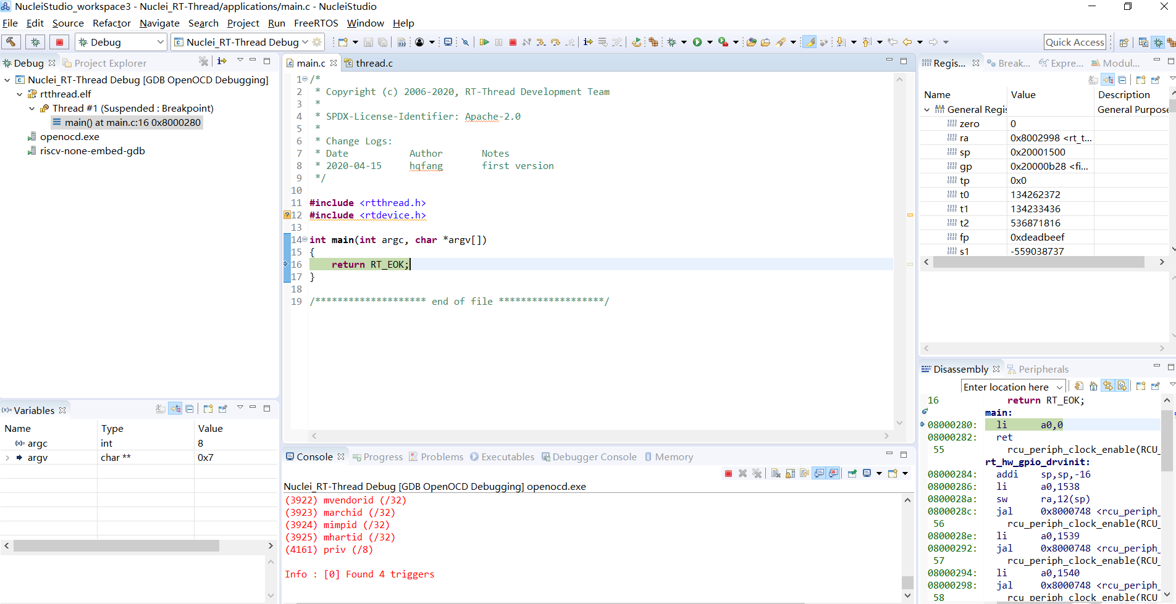This screenshot has height=604, width=1176.
Task: Terminate openocd from the Console toolbar
Action: [x=728, y=473]
